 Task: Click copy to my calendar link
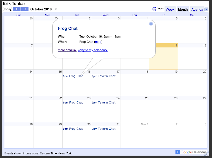click(x=93, y=50)
